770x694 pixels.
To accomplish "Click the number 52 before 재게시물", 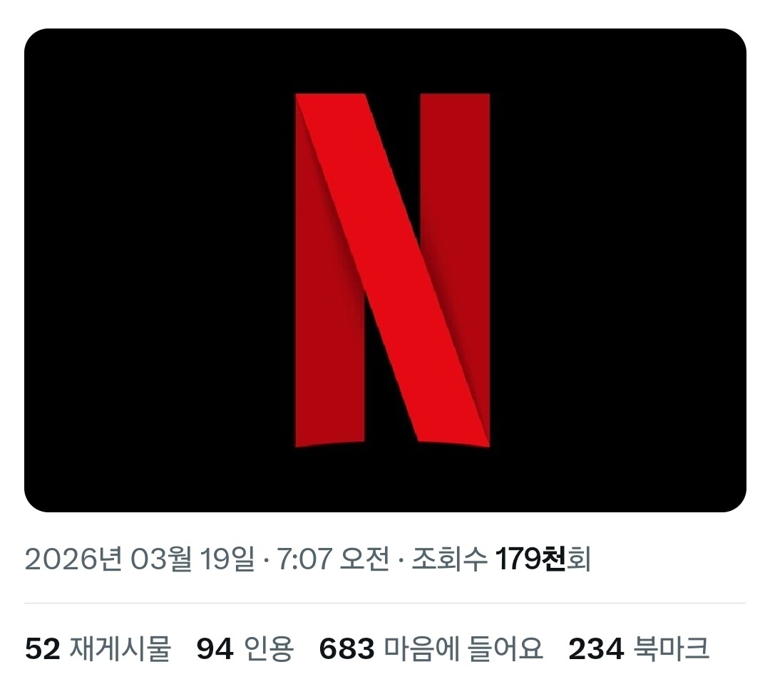I will coord(42,649).
